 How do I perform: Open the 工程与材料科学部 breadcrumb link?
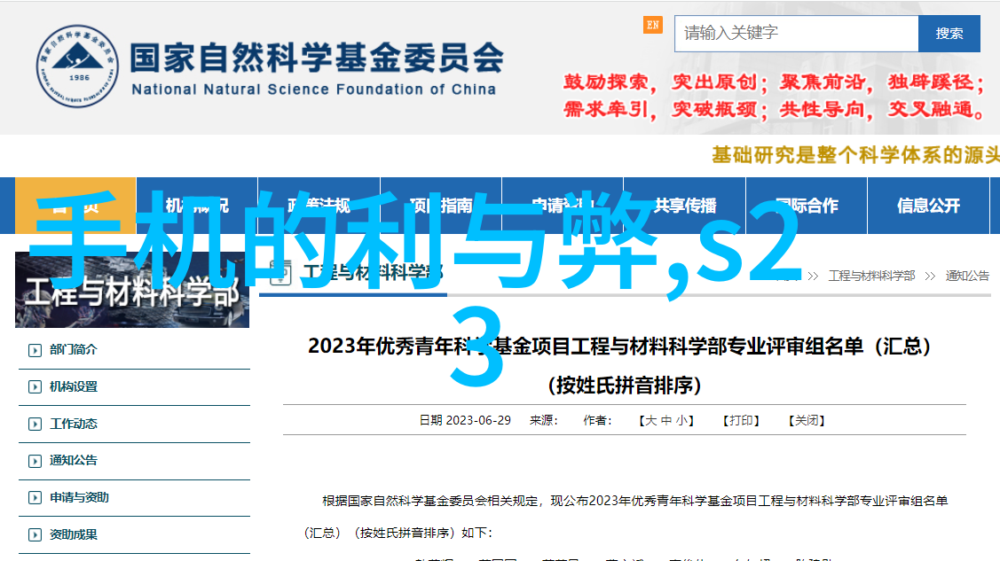872,276
